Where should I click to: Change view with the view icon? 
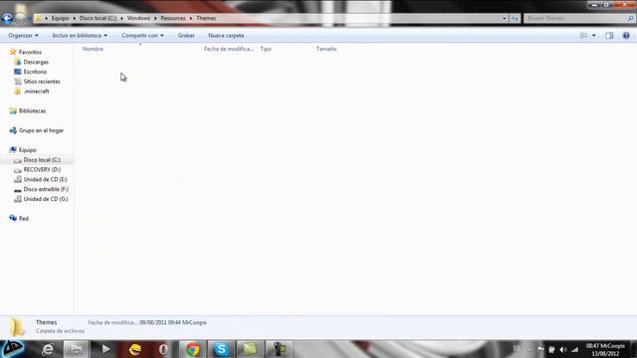(583, 36)
